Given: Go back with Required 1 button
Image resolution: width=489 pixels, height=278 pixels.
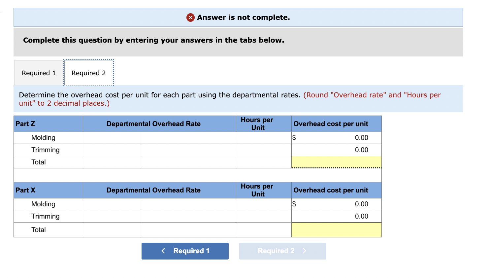Looking at the screenshot, I should pyautogui.click(x=185, y=251).
